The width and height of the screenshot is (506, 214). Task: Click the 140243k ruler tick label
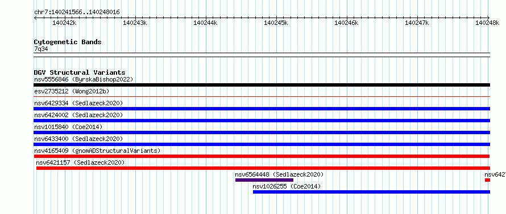[135, 23]
